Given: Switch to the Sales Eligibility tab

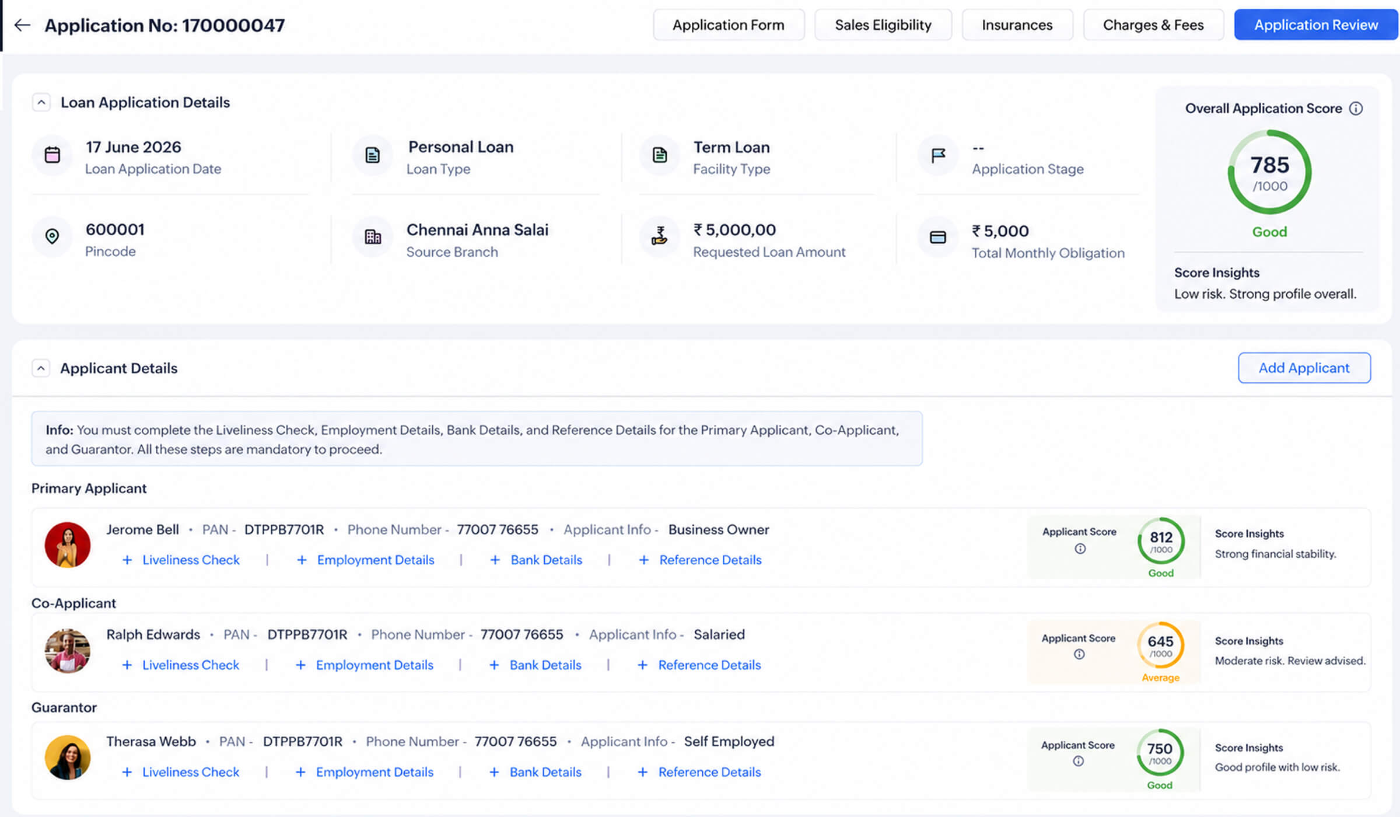Looking at the screenshot, I should pos(883,25).
